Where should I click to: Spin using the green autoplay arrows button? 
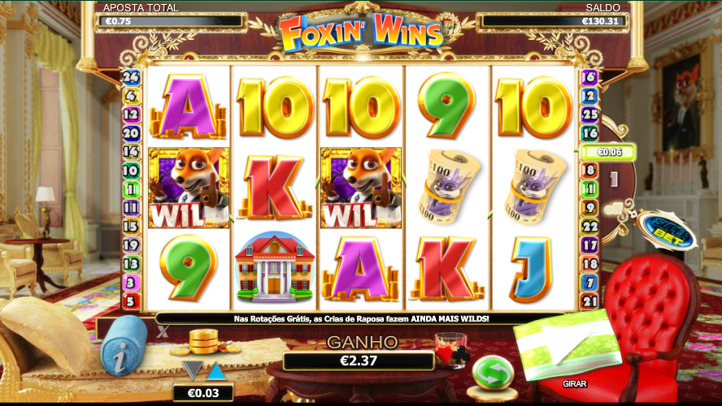[493, 374]
